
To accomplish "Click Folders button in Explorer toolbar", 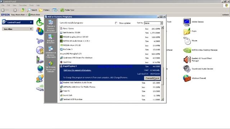I will [44, 10].
